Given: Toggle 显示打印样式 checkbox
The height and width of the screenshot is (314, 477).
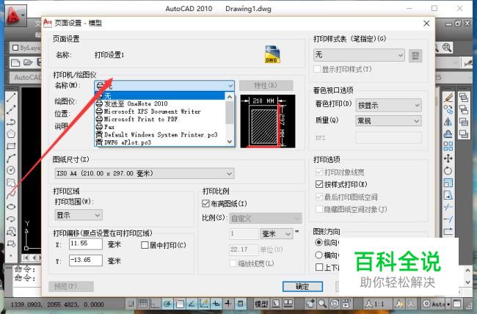Looking at the screenshot, I should [317, 70].
